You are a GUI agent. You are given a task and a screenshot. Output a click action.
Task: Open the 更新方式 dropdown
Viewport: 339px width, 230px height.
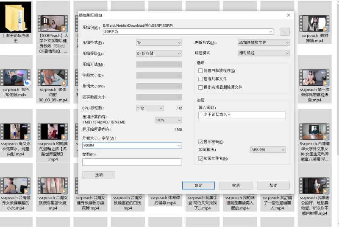264,43
